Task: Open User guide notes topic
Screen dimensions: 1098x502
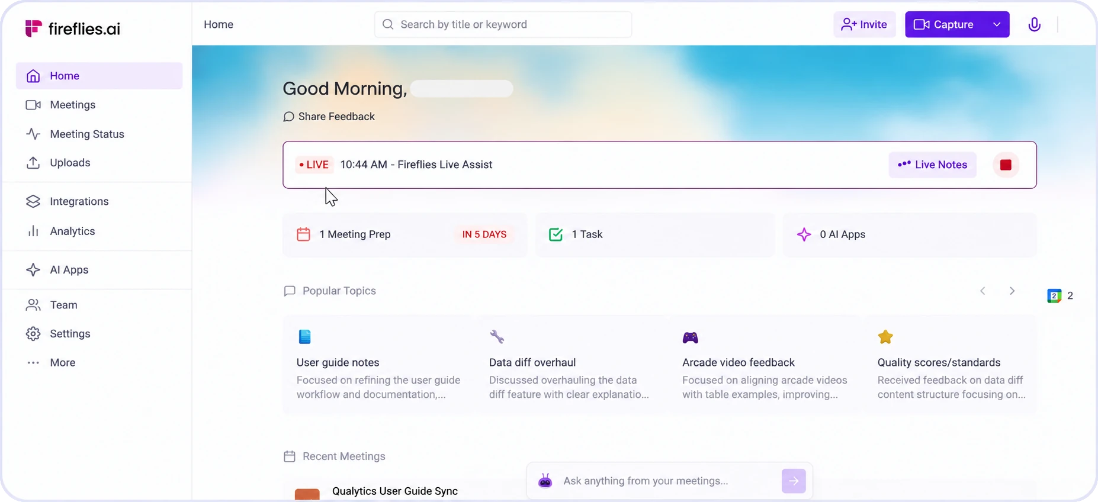Action: pos(378,364)
